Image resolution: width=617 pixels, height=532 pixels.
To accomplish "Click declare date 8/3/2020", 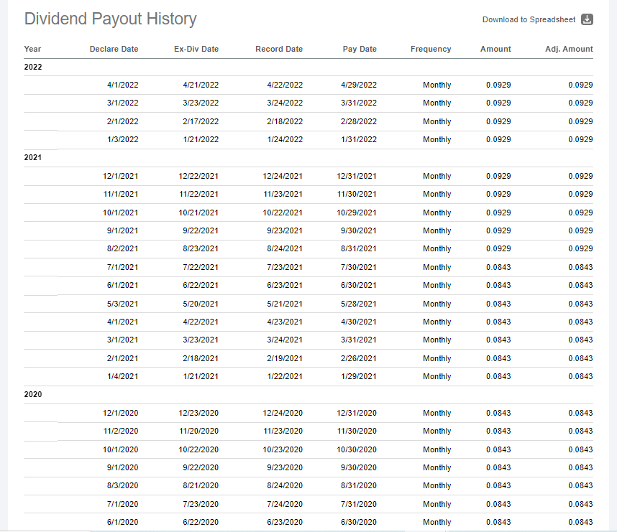I will pyautogui.click(x=122, y=485).
